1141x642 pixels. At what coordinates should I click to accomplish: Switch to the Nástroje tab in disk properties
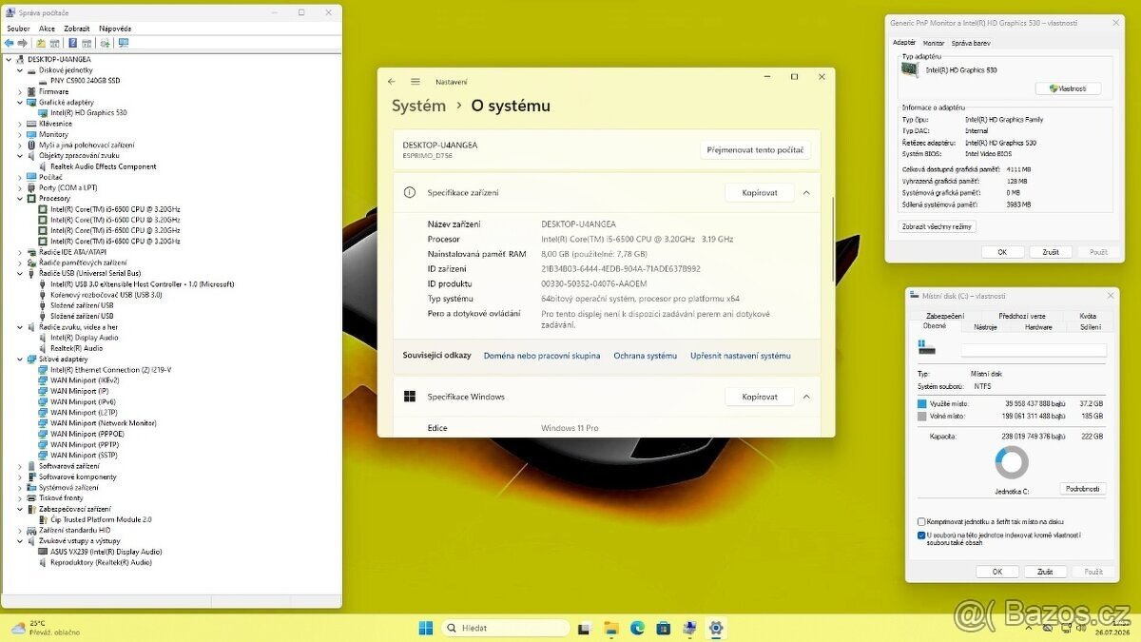coord(986,326)
